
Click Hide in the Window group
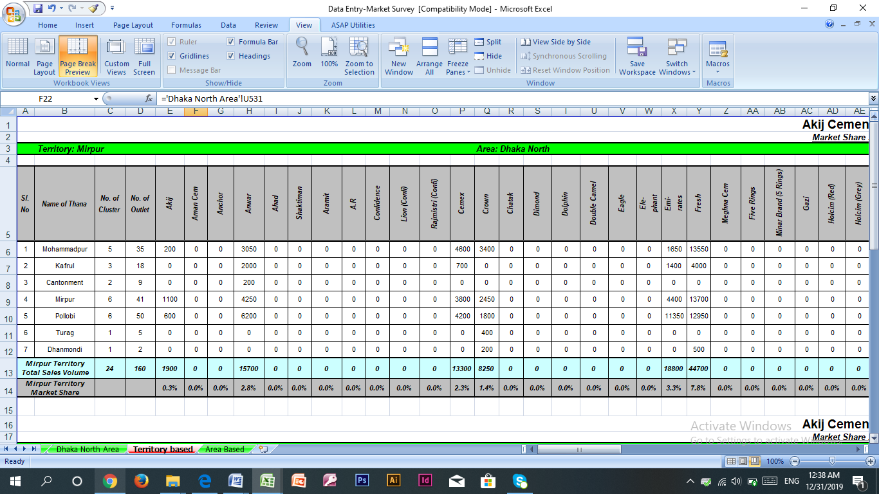(488, 56)
